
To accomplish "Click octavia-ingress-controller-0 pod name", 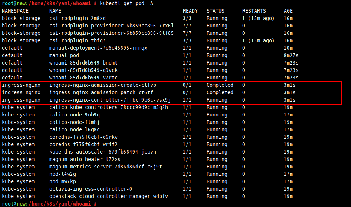I will (91, 189).
